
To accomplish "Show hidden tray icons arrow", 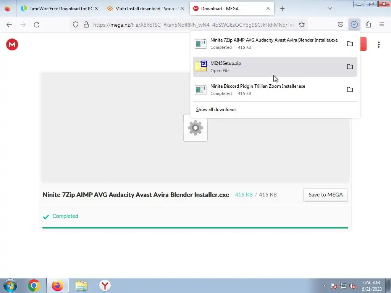I will coord(325,286).
